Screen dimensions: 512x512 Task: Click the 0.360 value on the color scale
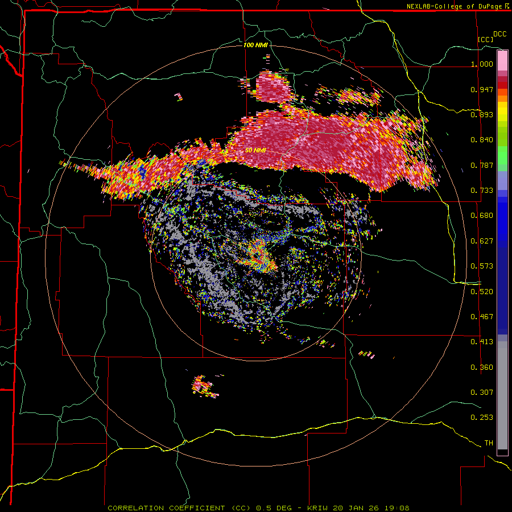pos(482,368)
